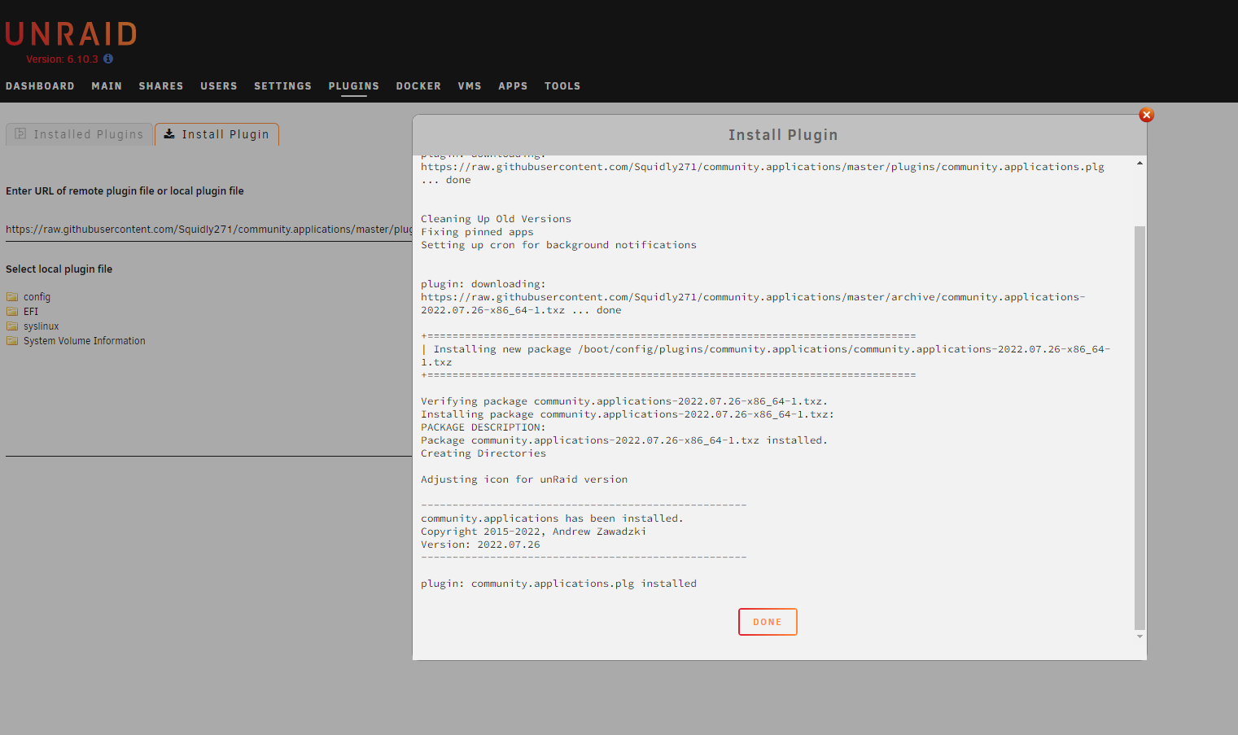Go to the Shares page
The height and width of the screenshot is (735, 1238).
[161, 86]
